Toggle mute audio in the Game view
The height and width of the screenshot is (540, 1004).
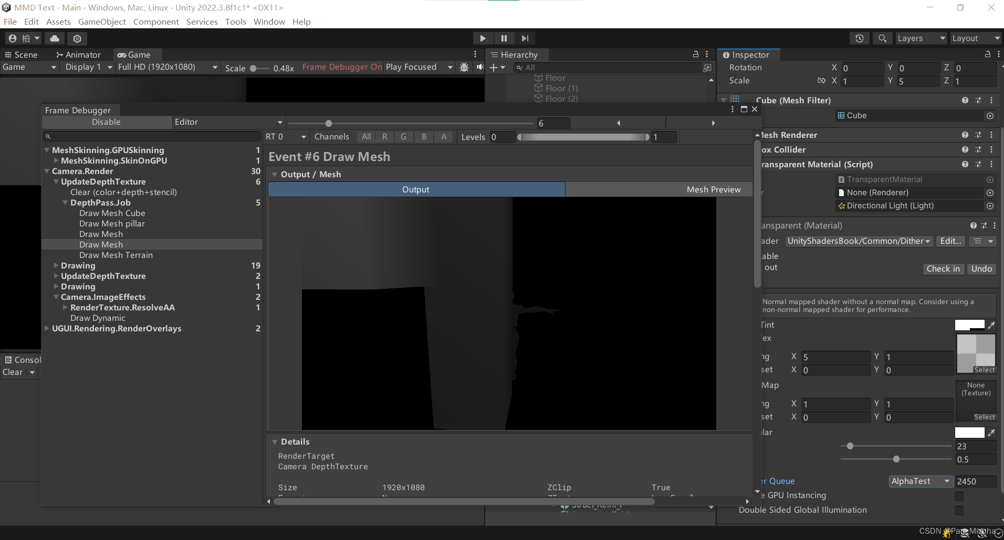pos(480,67)
